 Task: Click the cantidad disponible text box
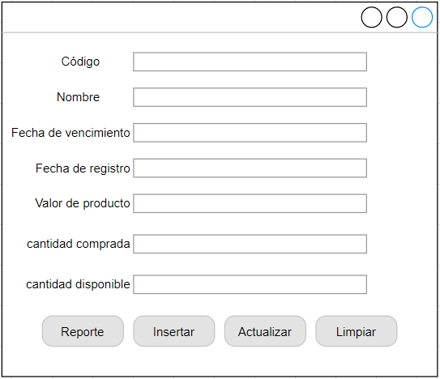pyautogui.click(x=250, y=284)
